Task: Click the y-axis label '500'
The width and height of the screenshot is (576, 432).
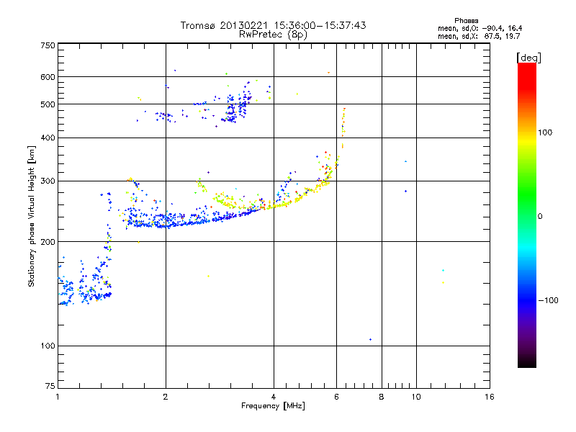Action: point(48,104)
